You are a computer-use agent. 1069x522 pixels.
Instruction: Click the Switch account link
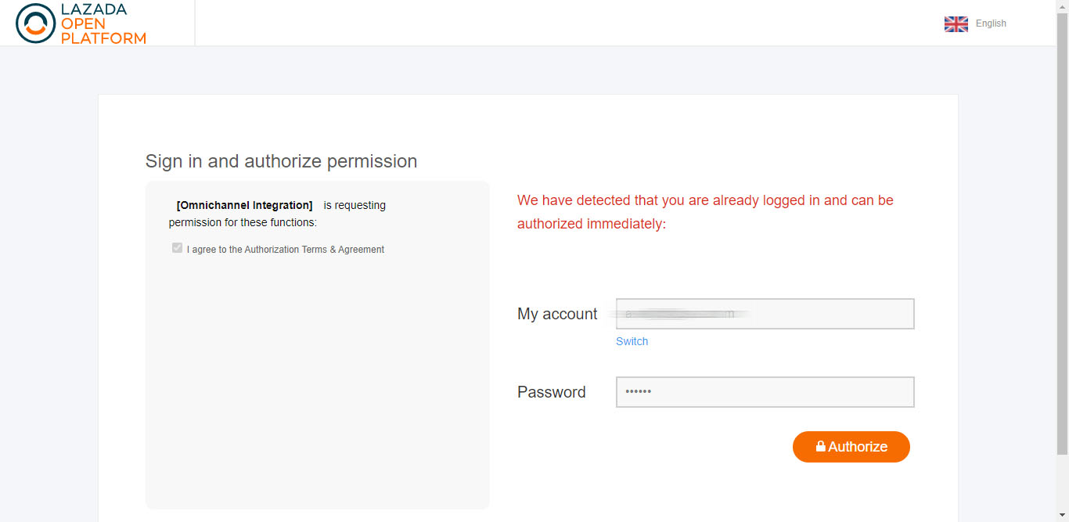click(632, 341)
